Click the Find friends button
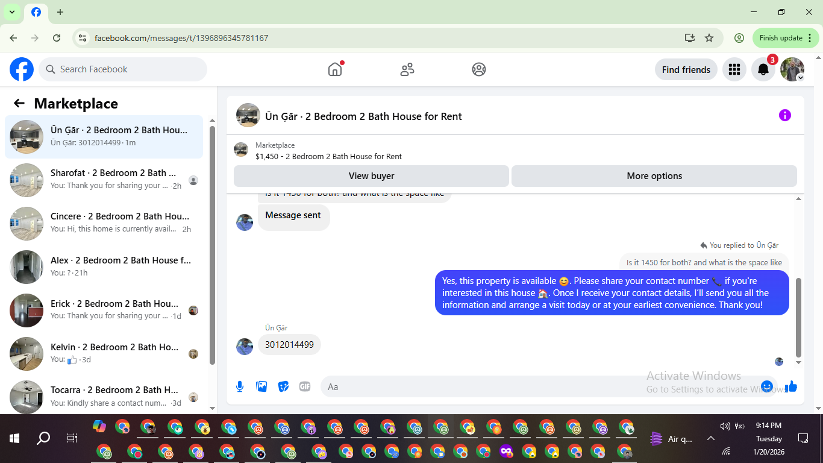Image resolution: width=823 pixels, height=463 pixels. coord(686,69)
